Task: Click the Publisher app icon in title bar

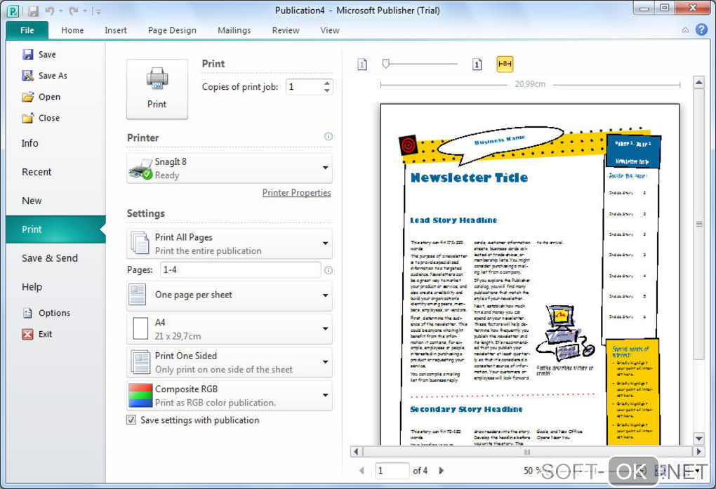Action: point(13,11)
